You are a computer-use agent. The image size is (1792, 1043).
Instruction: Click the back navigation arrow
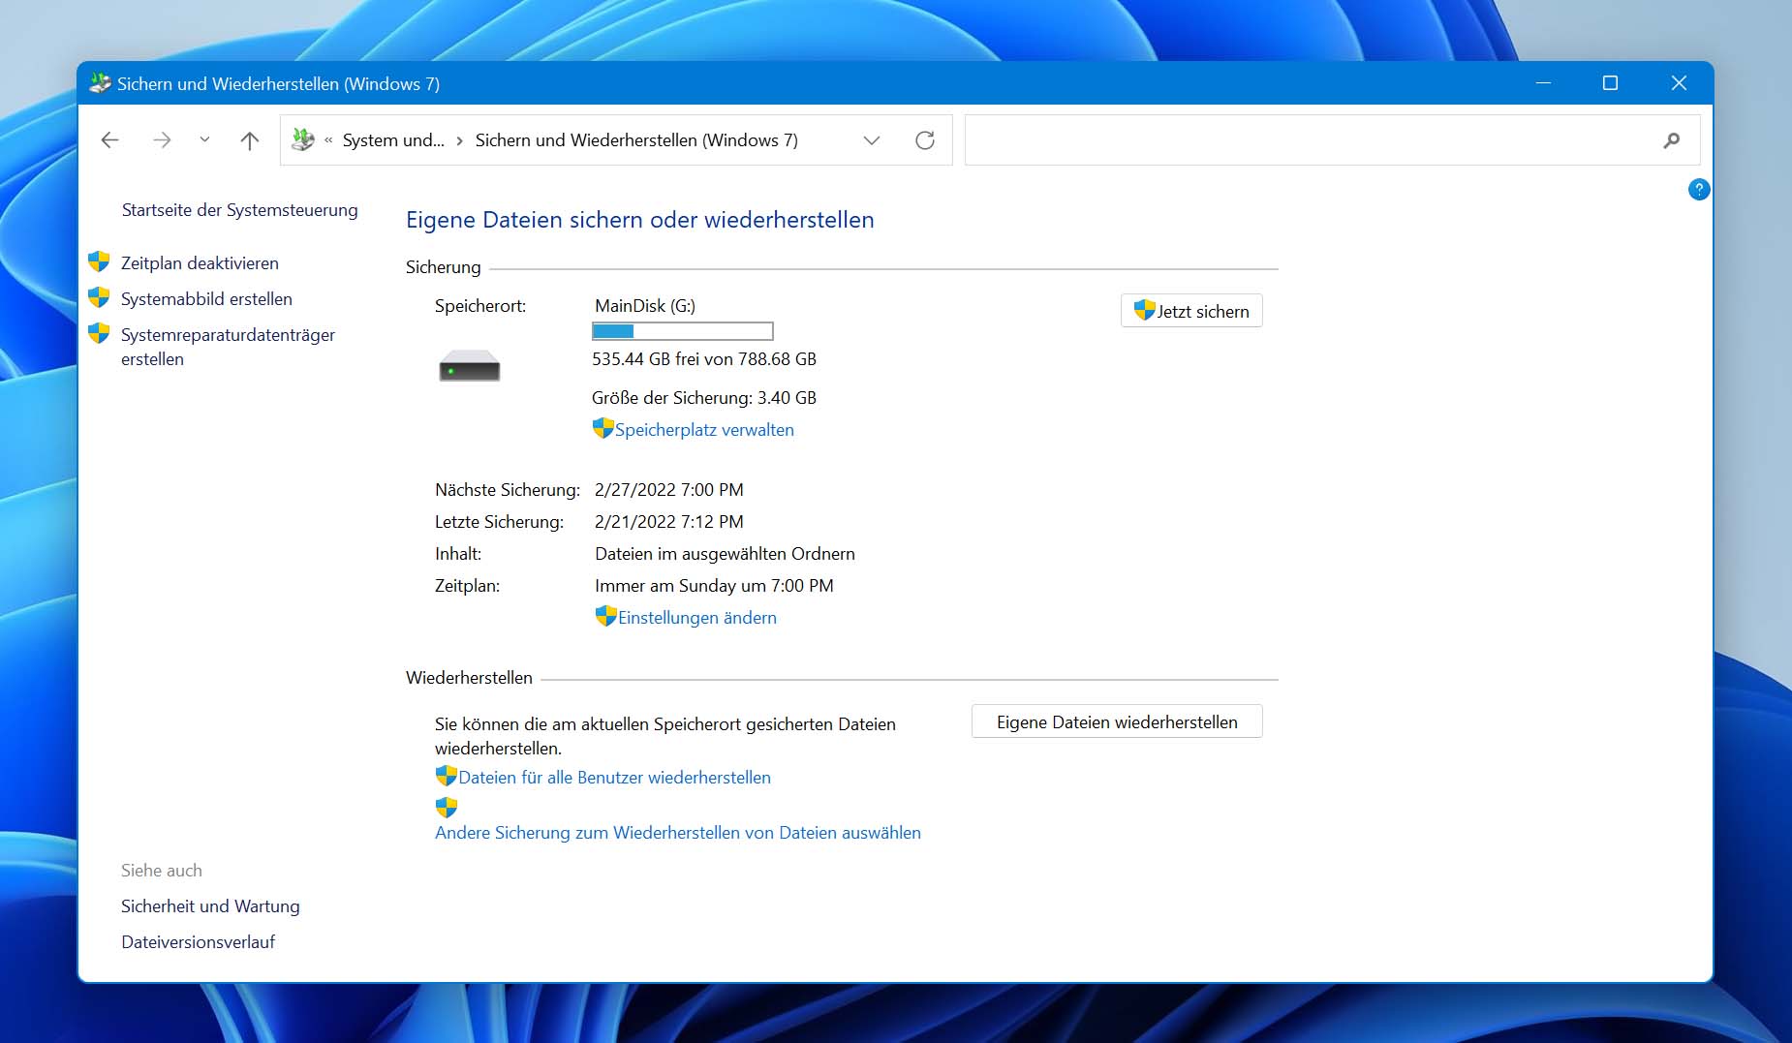110,140
